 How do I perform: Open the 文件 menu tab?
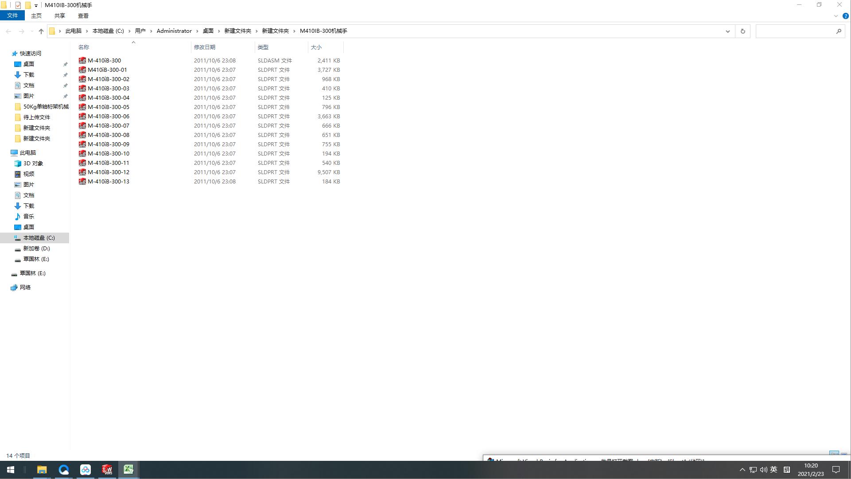(12, 16)
